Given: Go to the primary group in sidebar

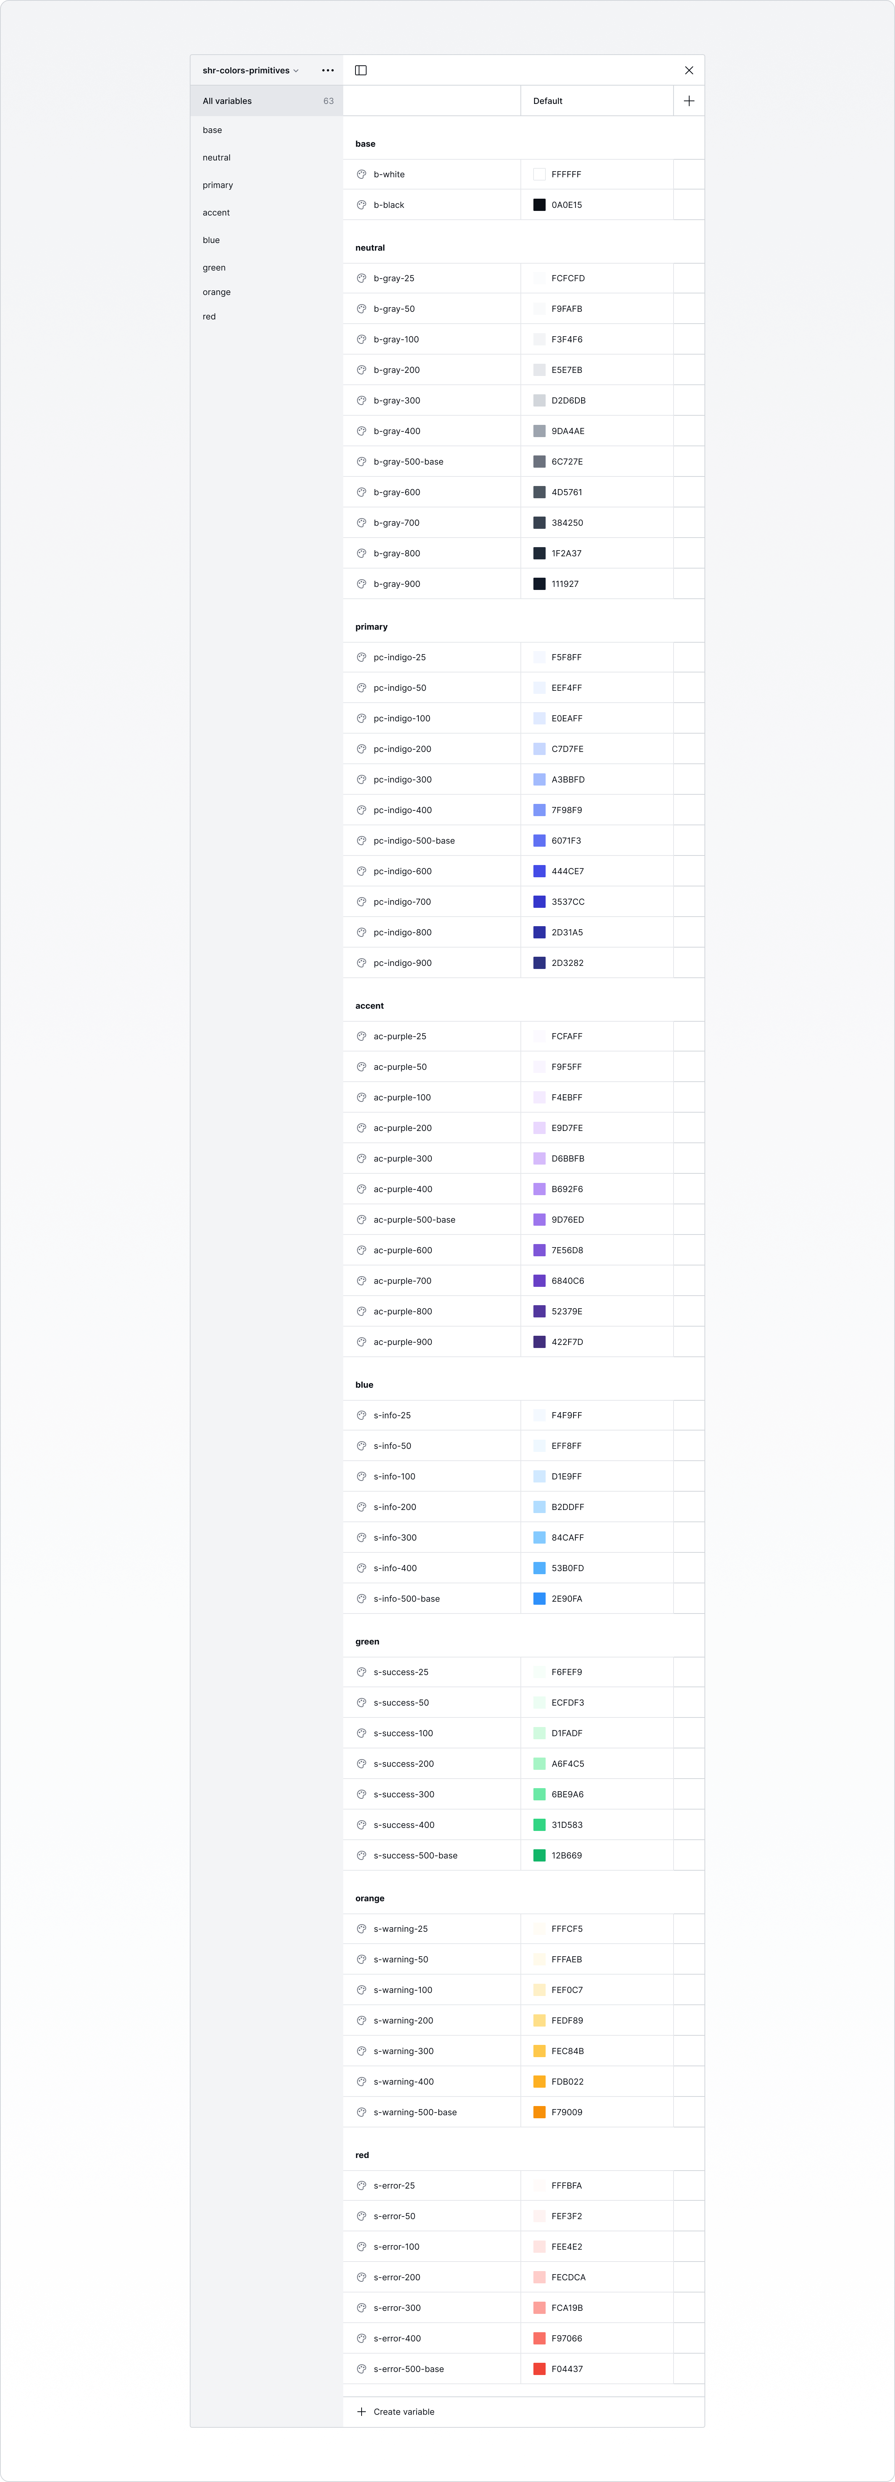Looking at the screenshot, I should point(218,185).
